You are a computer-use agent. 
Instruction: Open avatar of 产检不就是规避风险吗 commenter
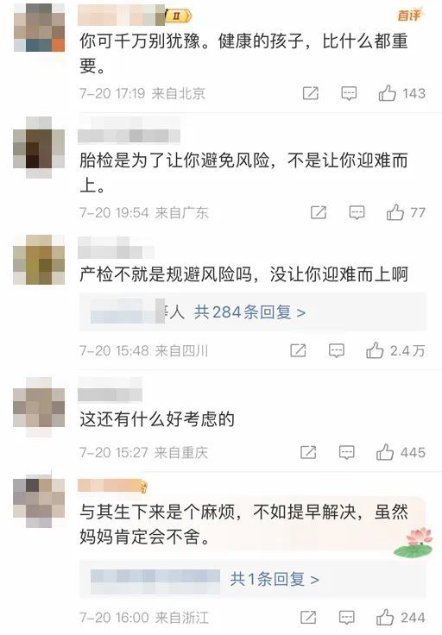(x=39, y=259)
